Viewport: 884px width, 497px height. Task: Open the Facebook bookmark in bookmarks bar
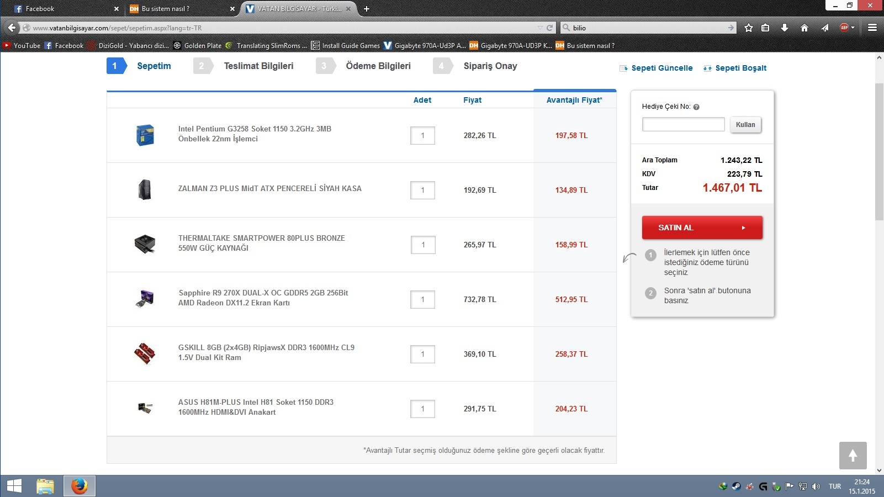click(64, 46)
